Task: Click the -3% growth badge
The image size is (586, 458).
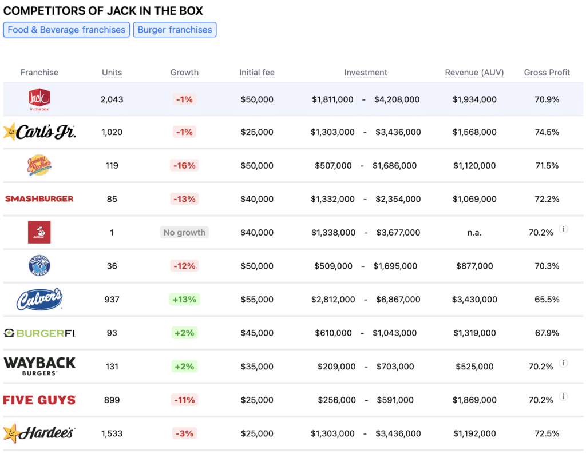Action: pyautogui.click(x=184, y=433)
